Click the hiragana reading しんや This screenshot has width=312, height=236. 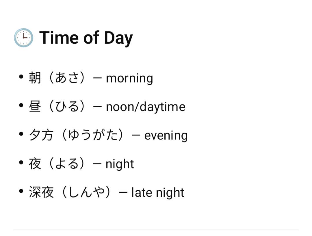[x=86, y=193]
